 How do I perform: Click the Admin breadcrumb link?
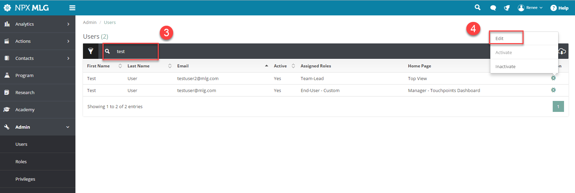point(89,22)
